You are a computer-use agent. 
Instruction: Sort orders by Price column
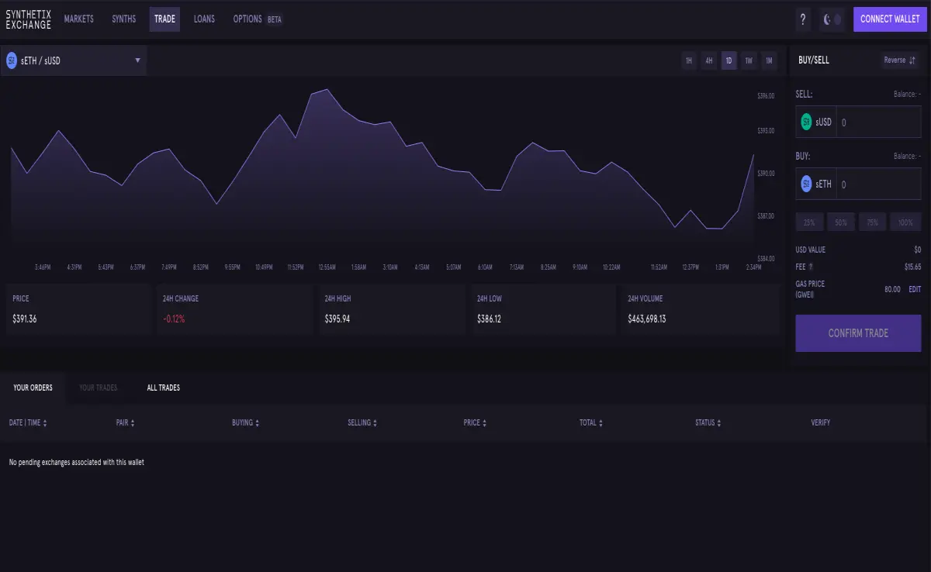point(475,422)
